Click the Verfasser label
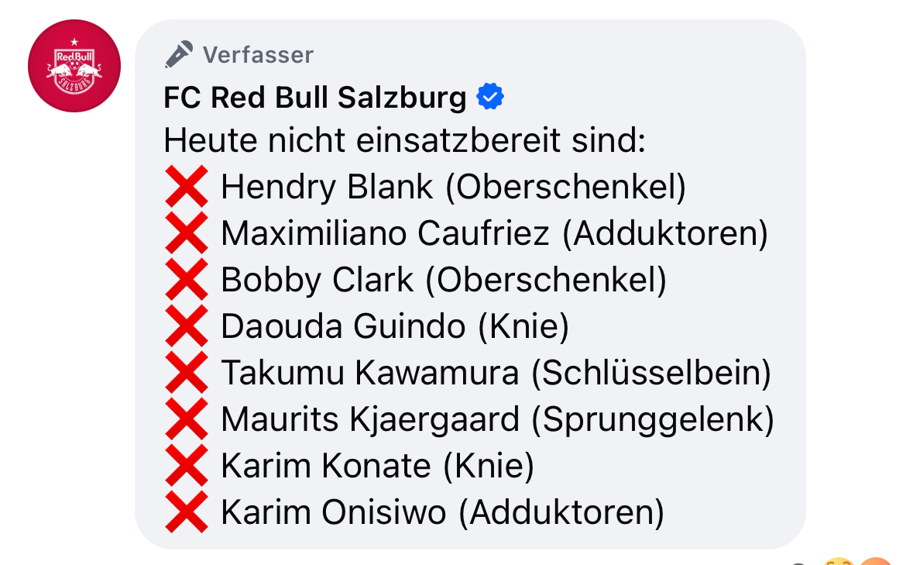913x565 pixels. pyautogui.click(x=258, y=55)
